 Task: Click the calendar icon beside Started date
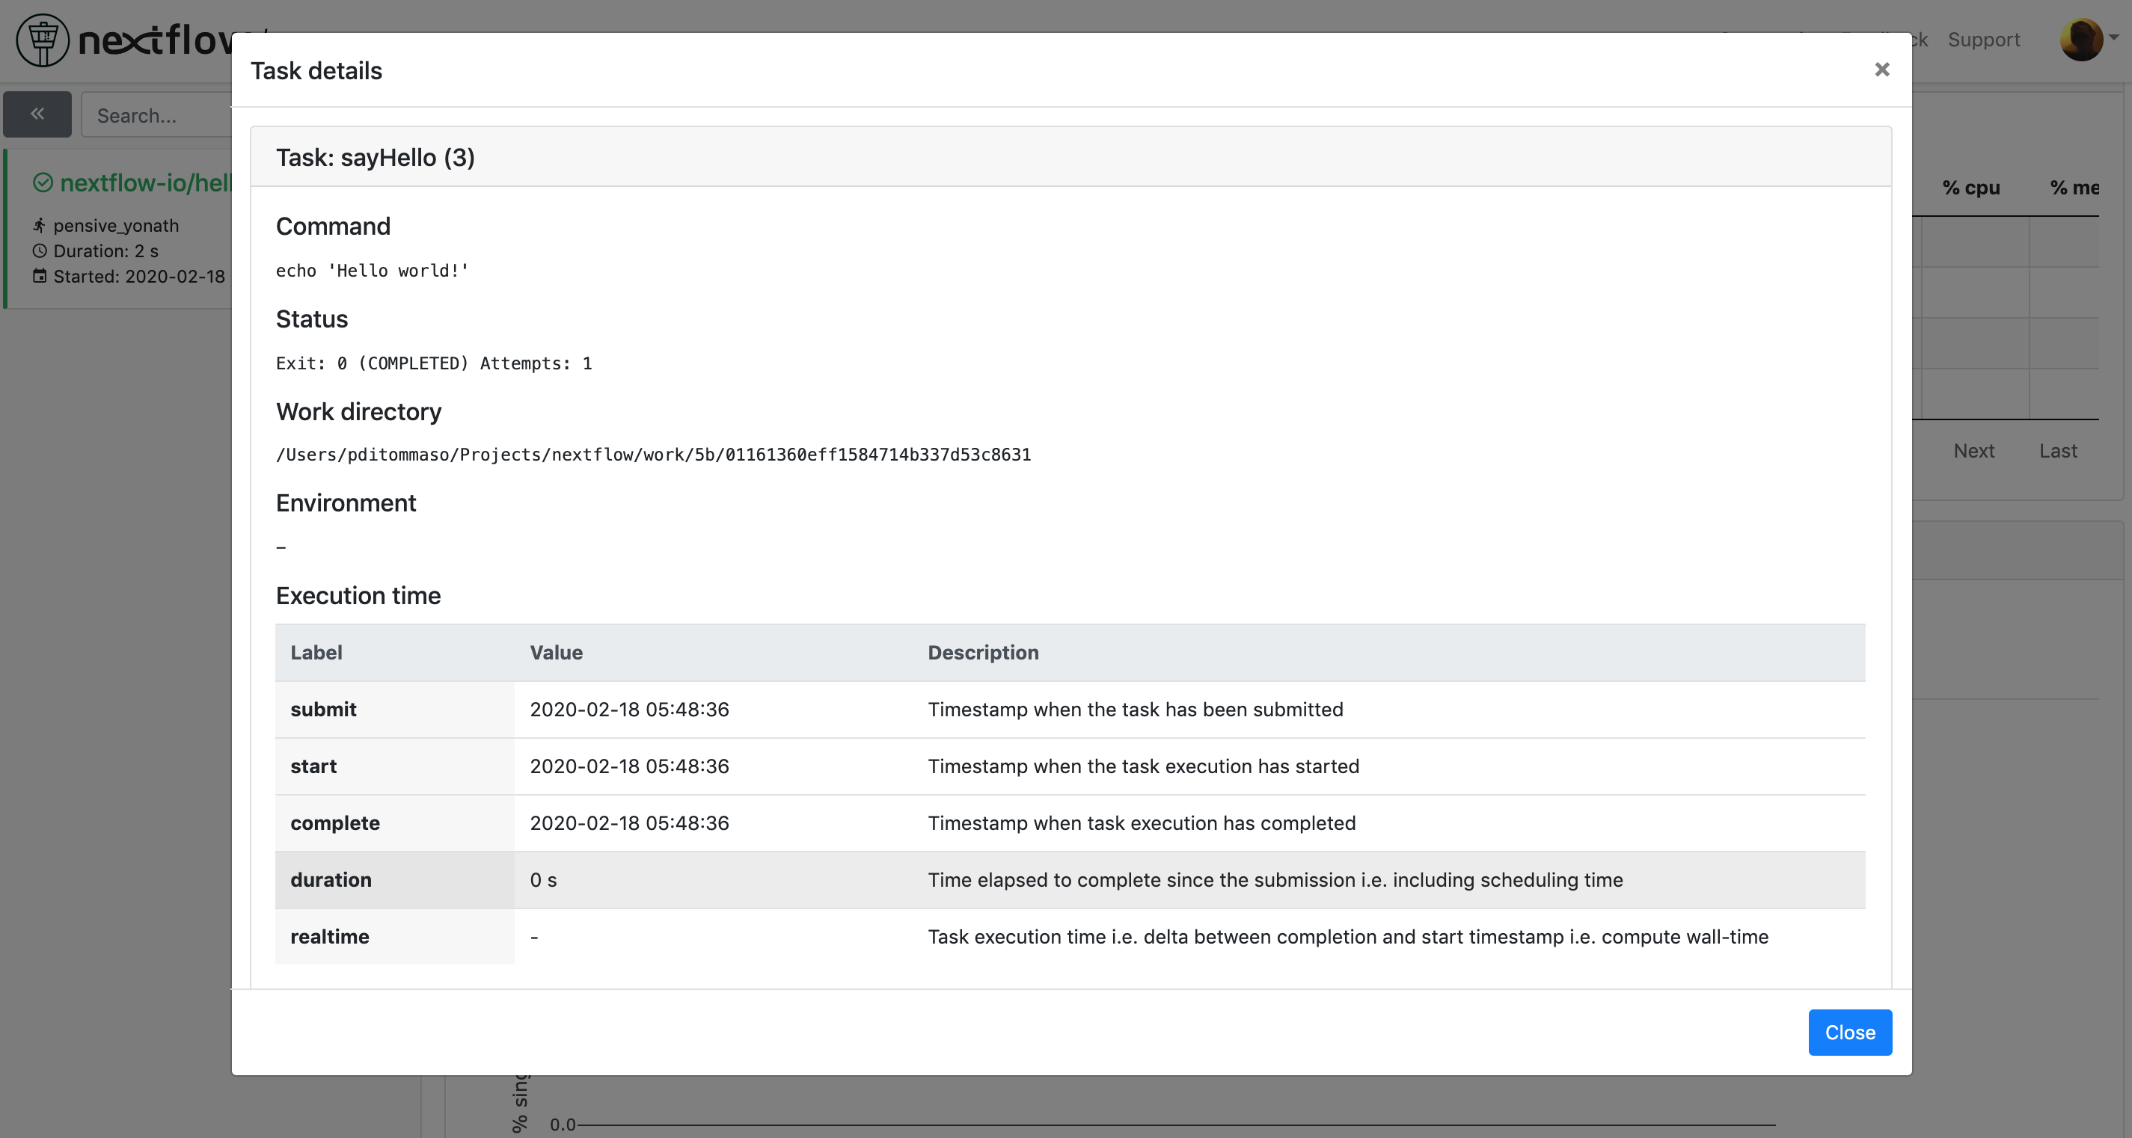(x=39, y=276)
